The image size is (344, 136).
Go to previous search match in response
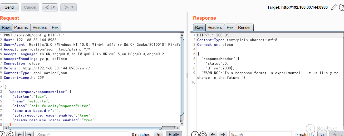pyautogui.click(x=213, y=134)
